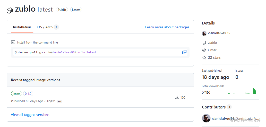The height and width of the screenshot is (127, 266).
Task: Expand the digest ellipsis button
Action: click(x=59, y=101)
